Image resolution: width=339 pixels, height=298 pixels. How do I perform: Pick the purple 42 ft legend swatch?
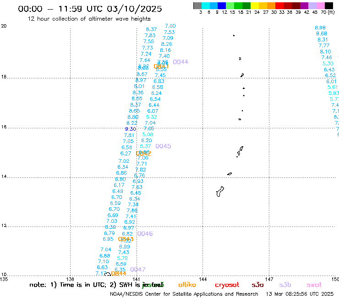coord(304,6)
